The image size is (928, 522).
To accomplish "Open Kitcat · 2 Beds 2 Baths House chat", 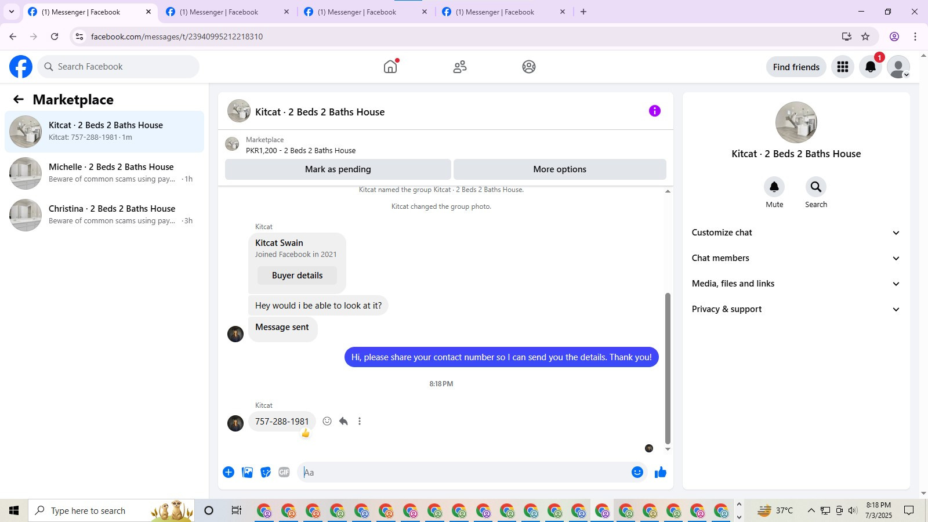I will (x=104, y=132).
